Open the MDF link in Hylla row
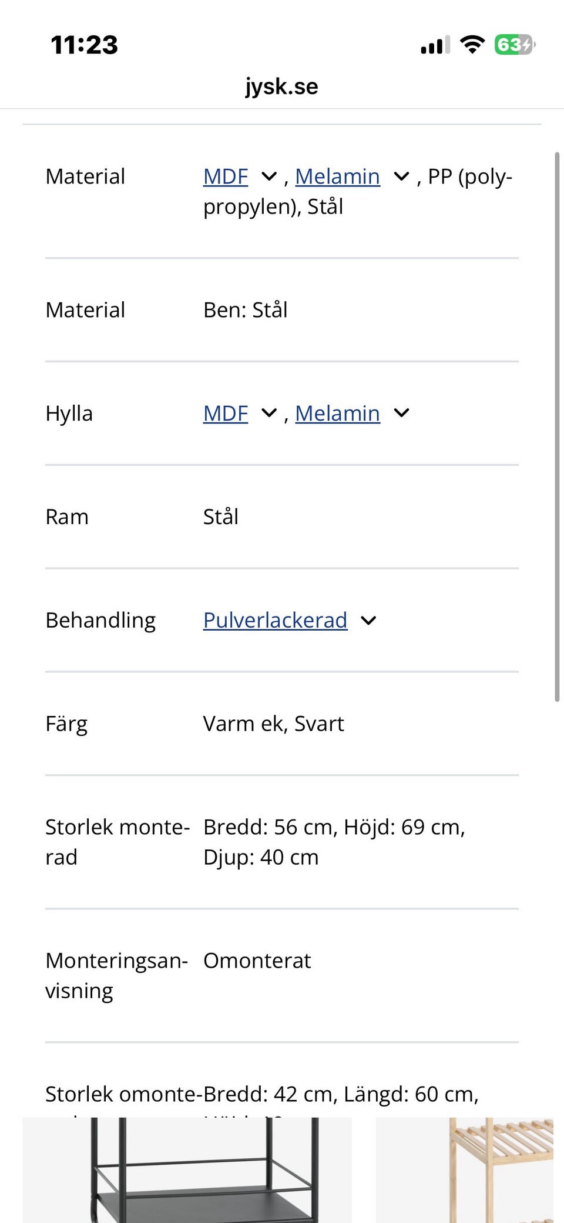The image size is (564, 1223). pos(226,413)
